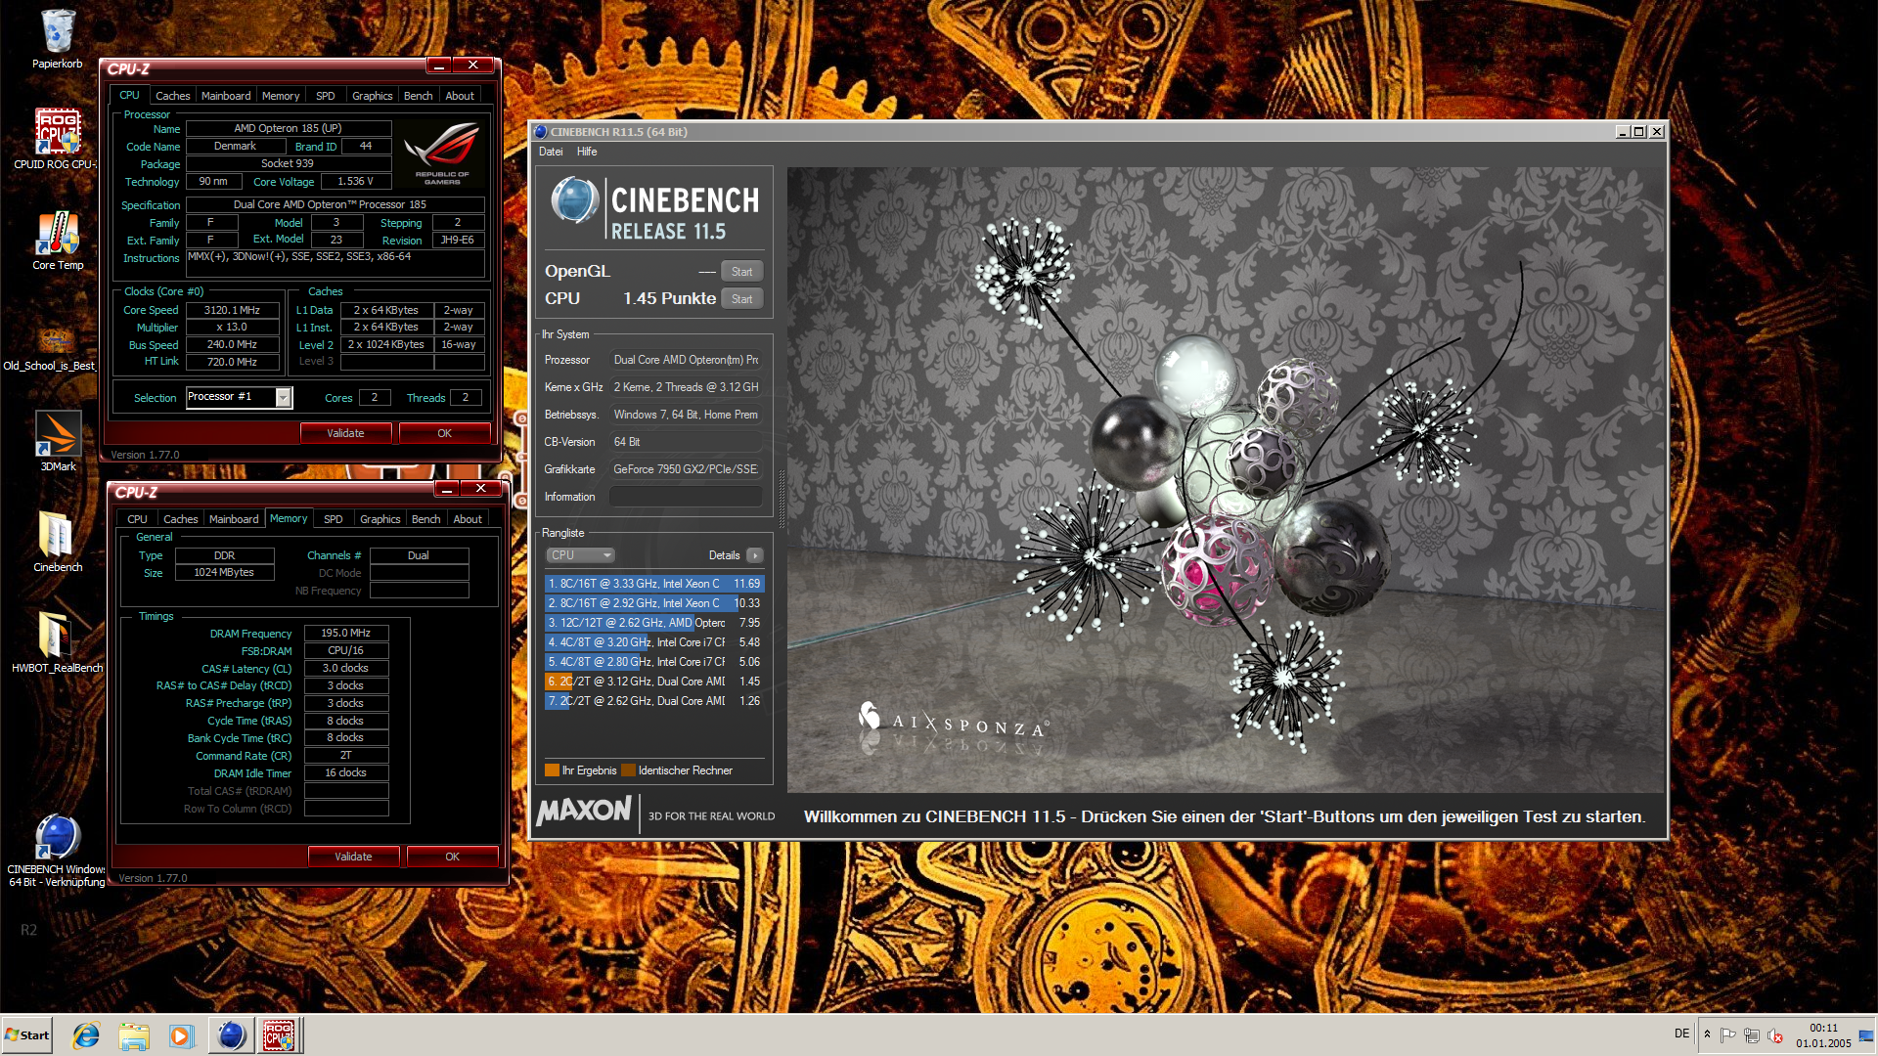Select SPD tab in lower CPU-Z window

tap(334, 519)
